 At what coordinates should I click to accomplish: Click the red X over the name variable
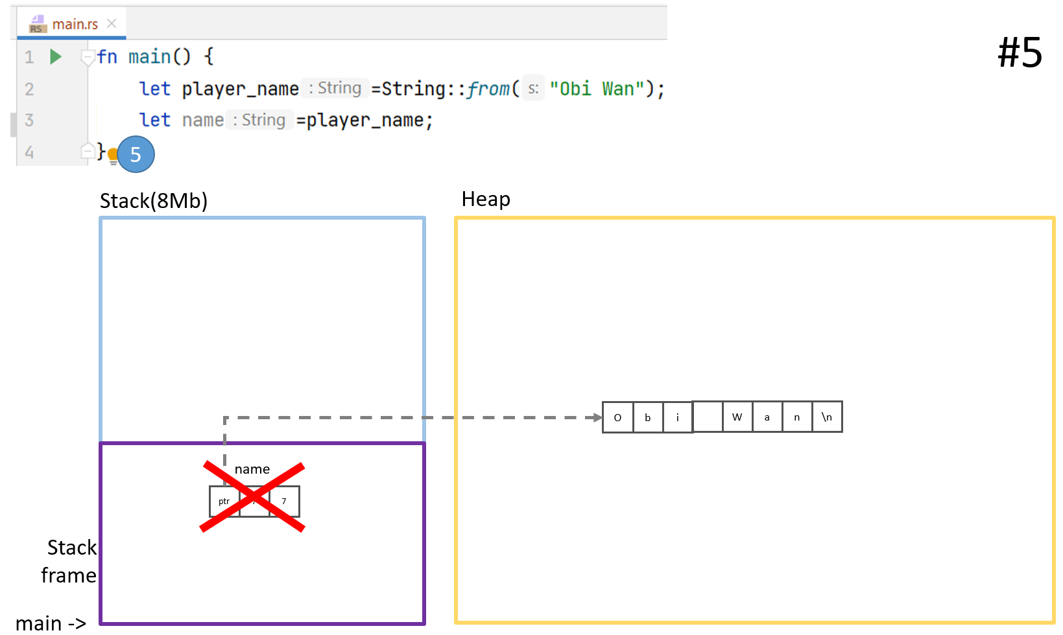pos(253,497)
